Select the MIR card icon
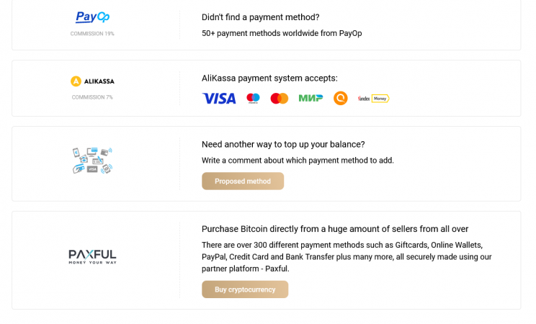Screen dimensions: 536x324 (x=311, y=99)
